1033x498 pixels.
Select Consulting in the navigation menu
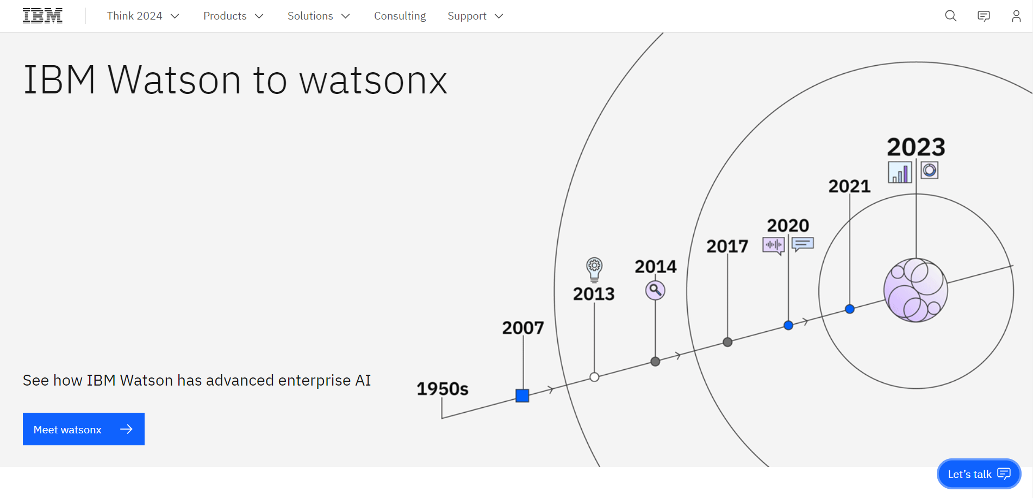(400, 16)
